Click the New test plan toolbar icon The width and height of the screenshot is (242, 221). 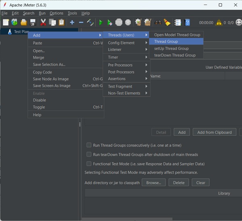click(x=6, y=22)
